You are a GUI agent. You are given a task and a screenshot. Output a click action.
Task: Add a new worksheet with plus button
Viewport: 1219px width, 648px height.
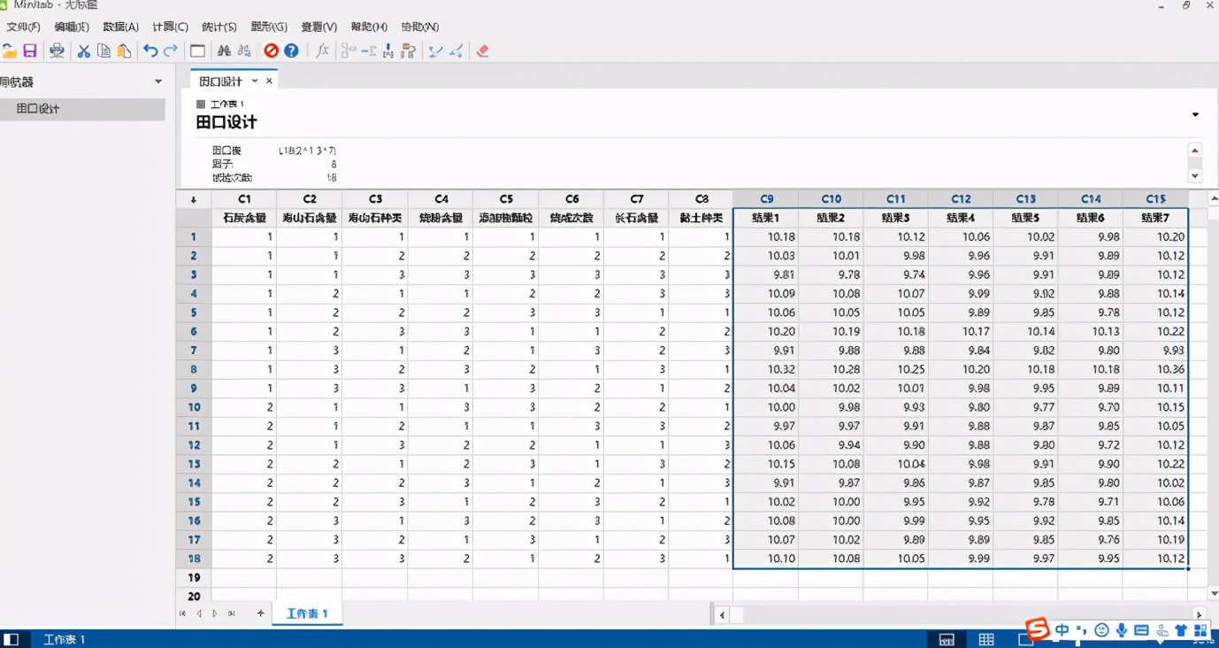260,613
